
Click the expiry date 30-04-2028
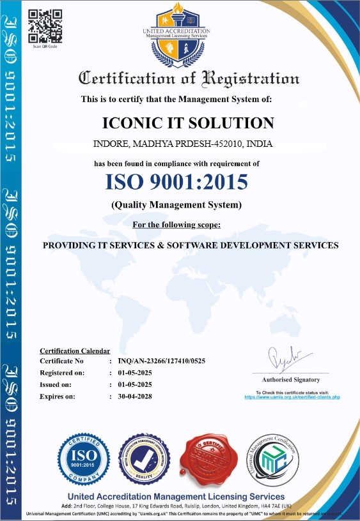pyautogui.click(x=135, y=396)
